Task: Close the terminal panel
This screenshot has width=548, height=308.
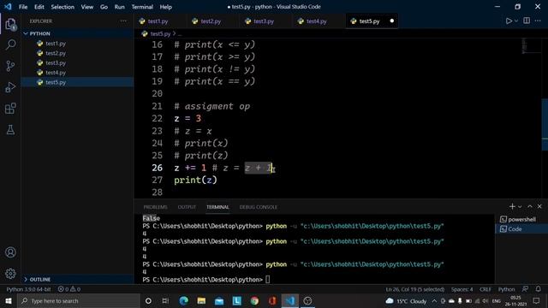Action: pos(539,207)
